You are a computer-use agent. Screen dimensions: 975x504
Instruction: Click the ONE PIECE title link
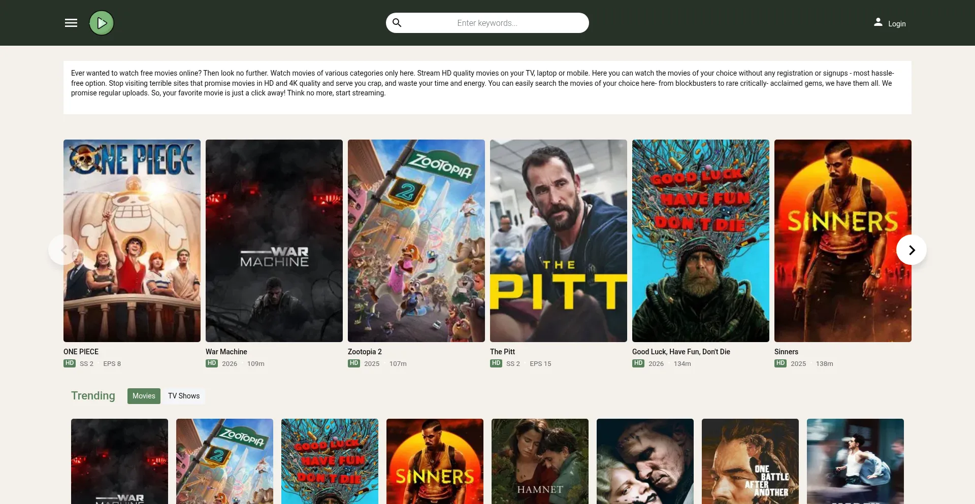coord(81,352)
